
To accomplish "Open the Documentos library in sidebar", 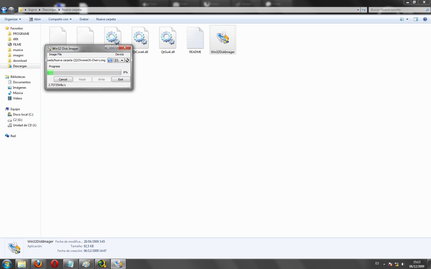I will pyautogui.click(x=22, y=82).
